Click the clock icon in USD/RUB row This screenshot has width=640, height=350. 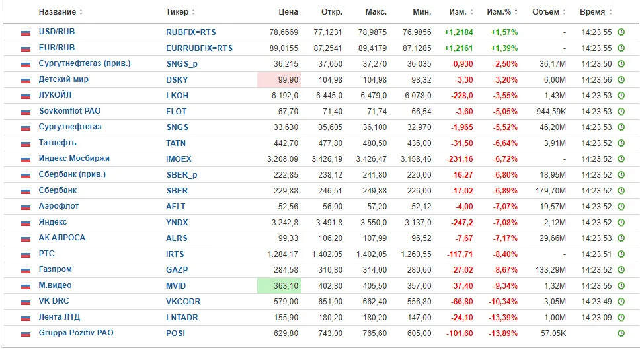[621, 32]
